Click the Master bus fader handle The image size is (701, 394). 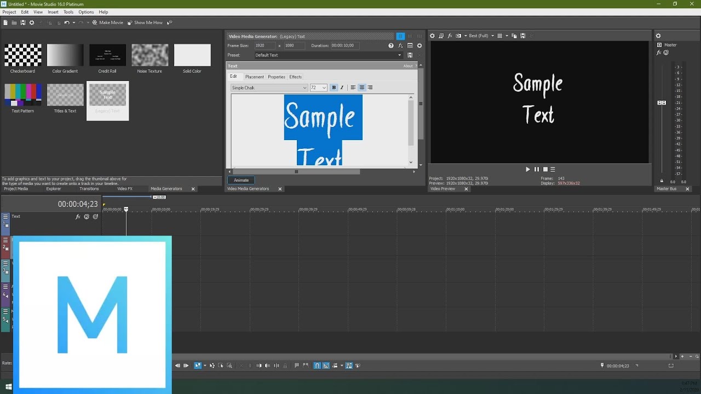pos(662,103)
